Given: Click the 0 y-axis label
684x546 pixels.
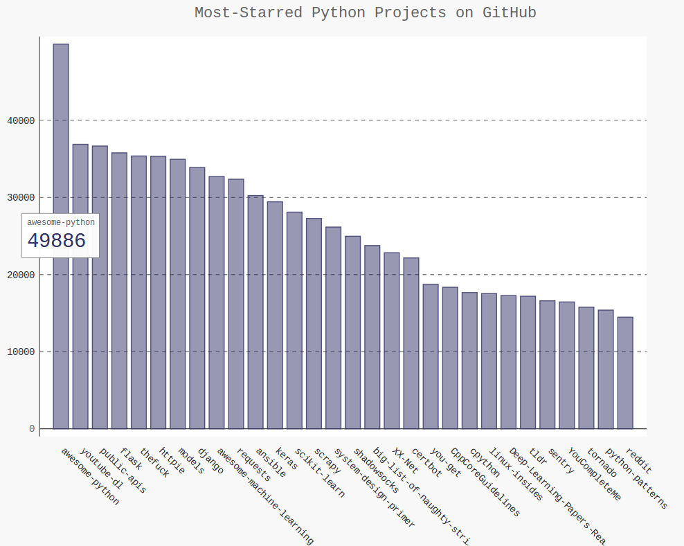Looking at the screenshot, I should (32, 428).
